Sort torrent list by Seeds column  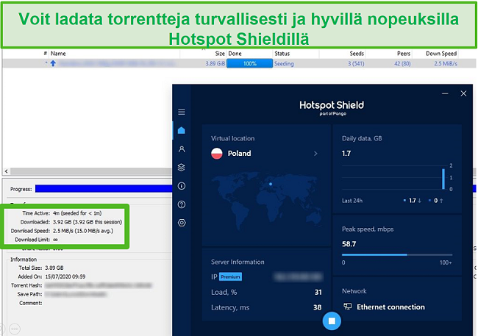point(357,54)
